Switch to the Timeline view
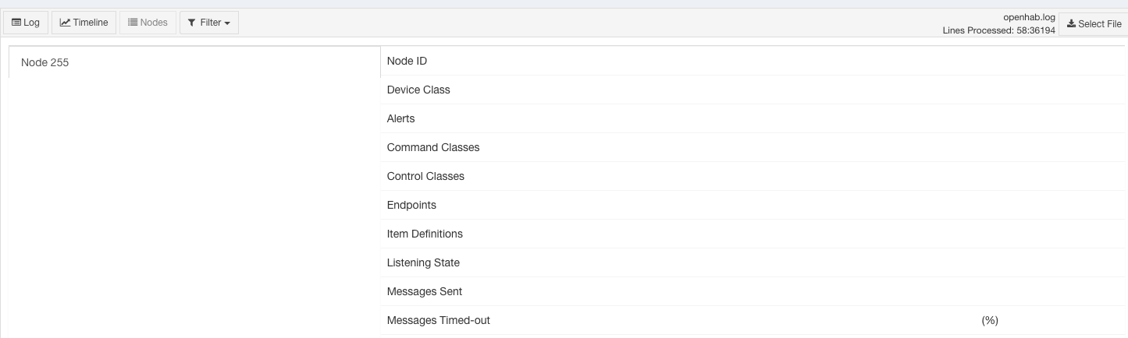Image resolution: width=1128 pixels, height=338 pixels. [84, 23]
